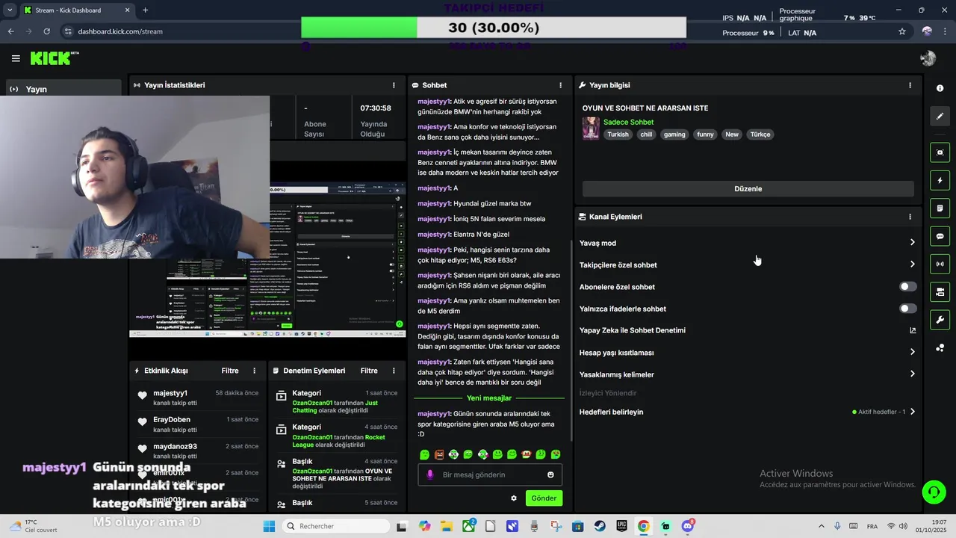This screenshot has width=956, height=538.
Task: Show hidden system tray icons chevron
Action: coord(822,527)
